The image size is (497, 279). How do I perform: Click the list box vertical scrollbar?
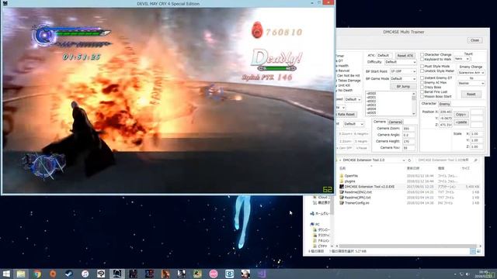414,103
